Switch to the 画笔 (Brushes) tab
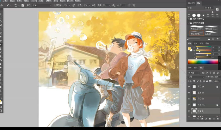The height and width of the screenshot is (130, 221). 198,3
